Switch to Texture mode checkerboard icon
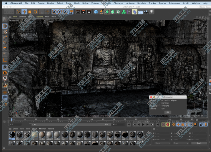Image resolution: width=211 pixels, height=152 pixels. [x=5, y=32]
